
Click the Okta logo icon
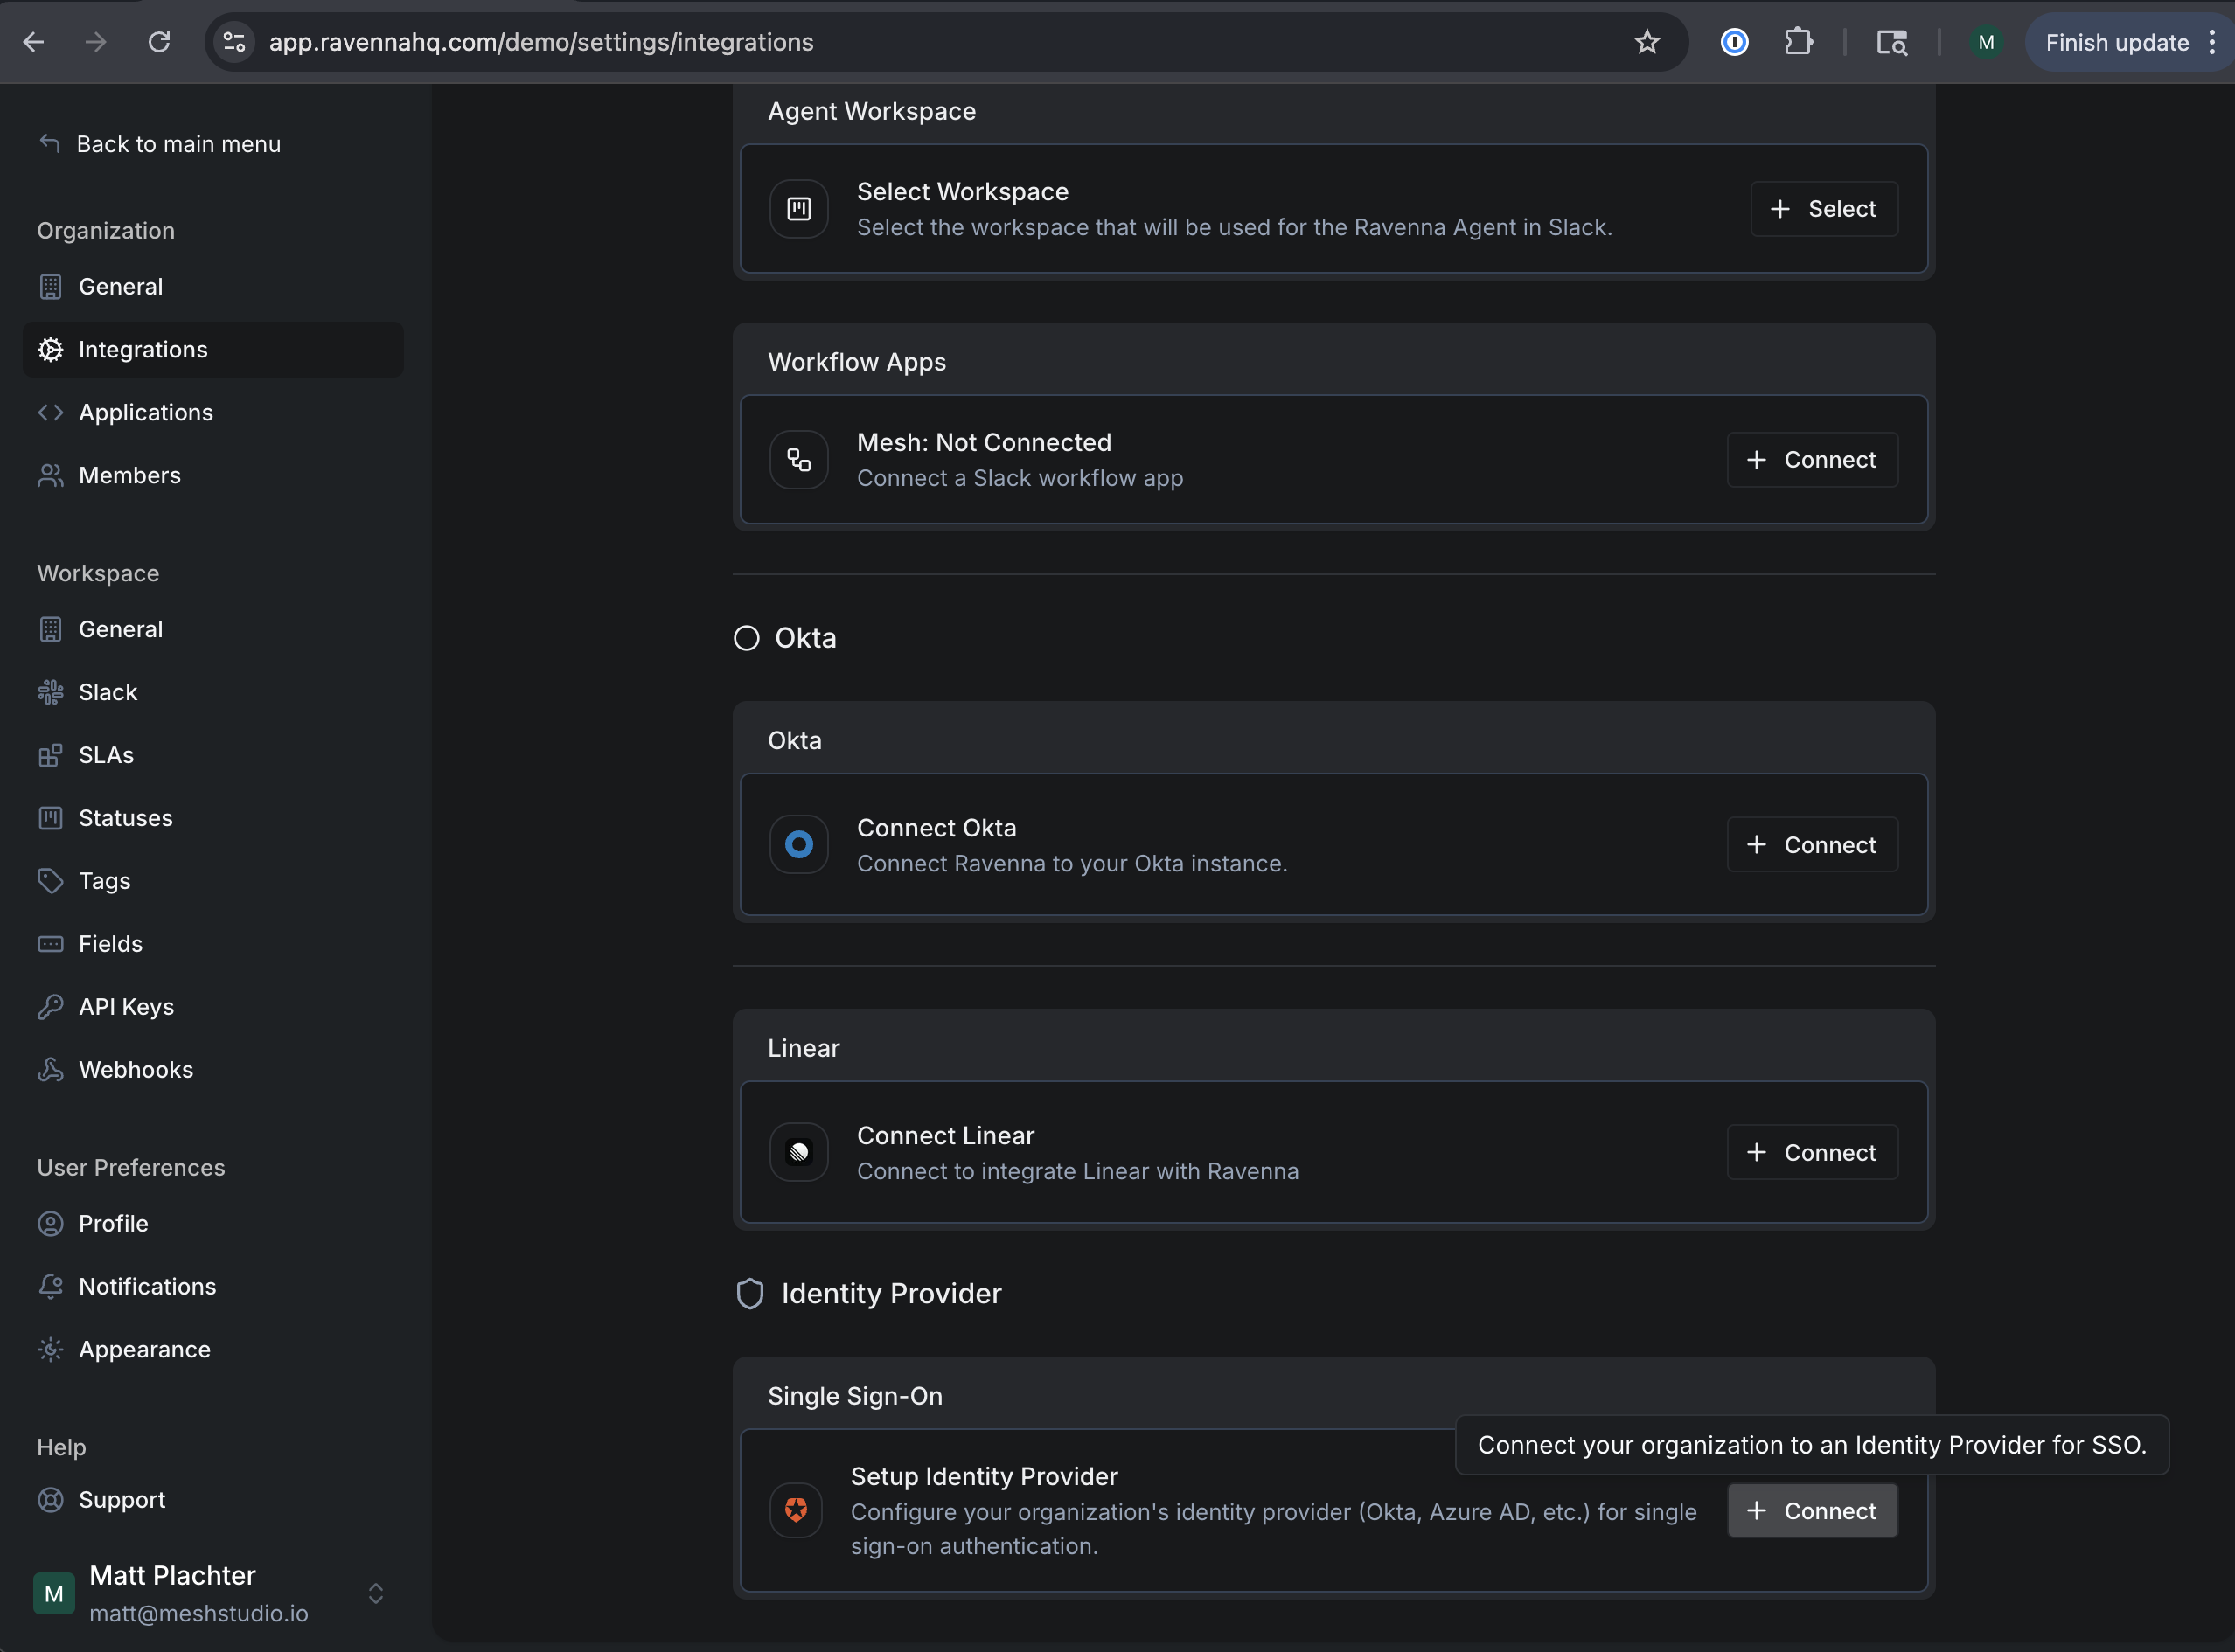pos(798,845)
